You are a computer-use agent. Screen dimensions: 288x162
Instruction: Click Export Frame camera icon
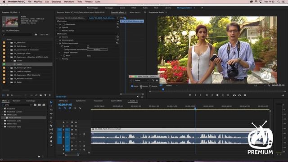(245, 95)
